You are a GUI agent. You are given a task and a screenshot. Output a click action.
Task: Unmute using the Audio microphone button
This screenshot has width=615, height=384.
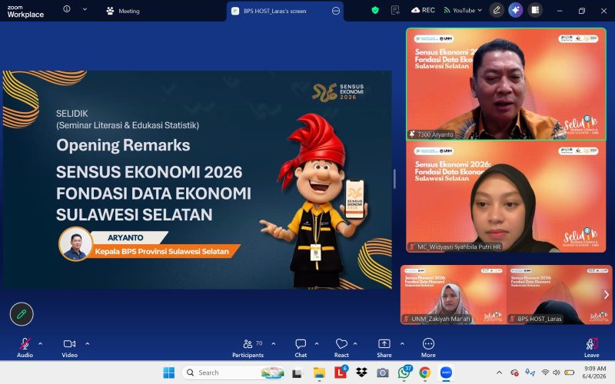[x=25, y=348]
